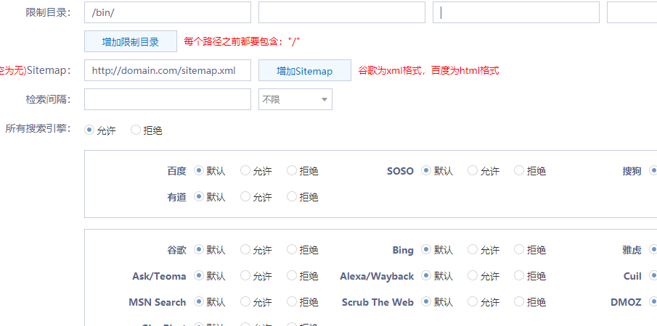Image resolution: width=657 pixels, height=326 pixels.
Task: Set 谷歌 to 拒绝
Action: coord(292,250)
